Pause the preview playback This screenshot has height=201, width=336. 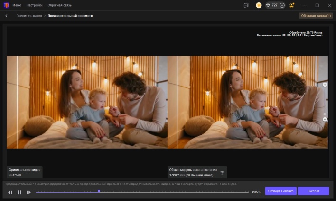(x=19, y=192)
